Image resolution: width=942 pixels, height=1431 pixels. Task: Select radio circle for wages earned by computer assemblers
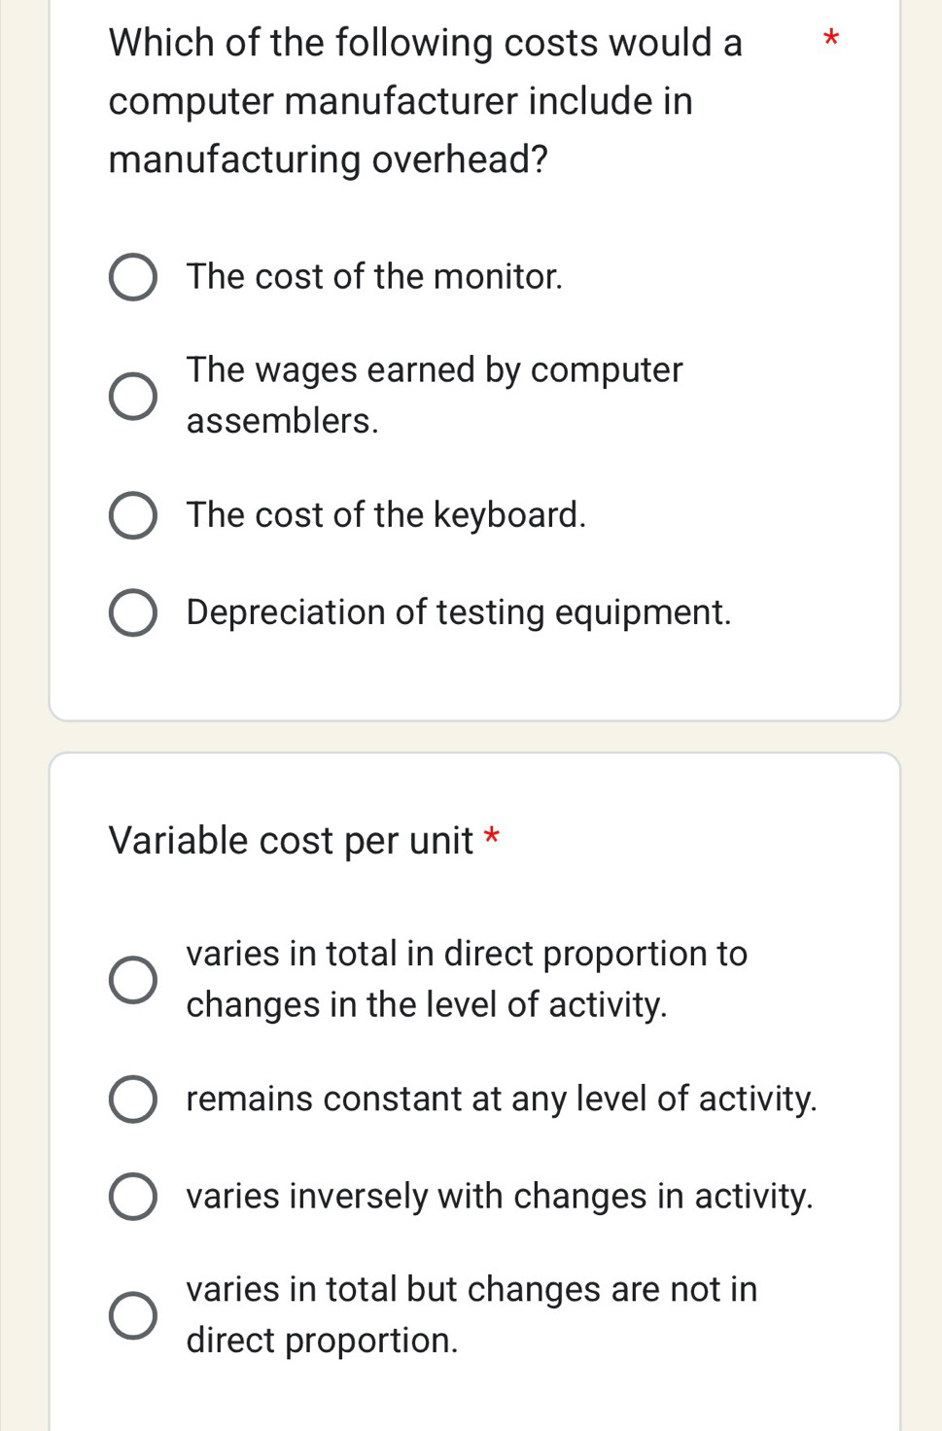click(x=132, y=396)
